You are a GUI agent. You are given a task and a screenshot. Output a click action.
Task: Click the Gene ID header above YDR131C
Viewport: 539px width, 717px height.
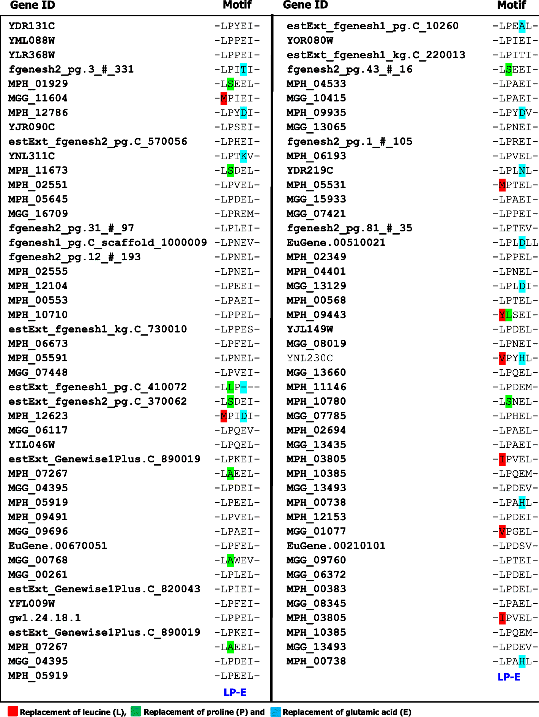(33, 5)
